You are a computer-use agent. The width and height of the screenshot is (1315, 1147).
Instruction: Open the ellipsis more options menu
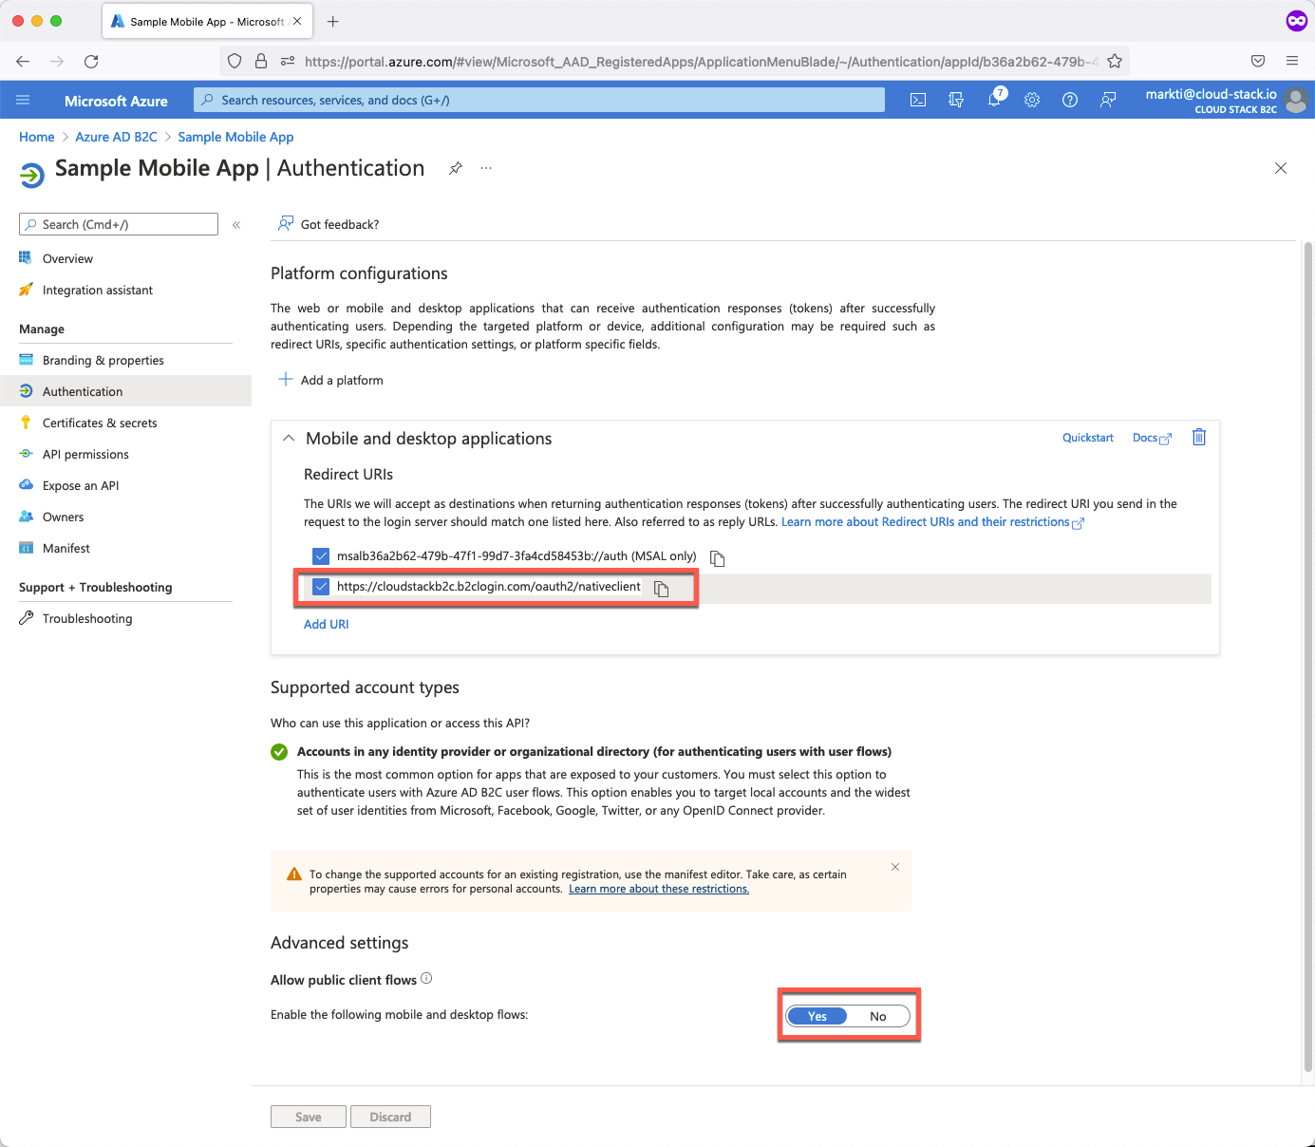pos(486,168)
